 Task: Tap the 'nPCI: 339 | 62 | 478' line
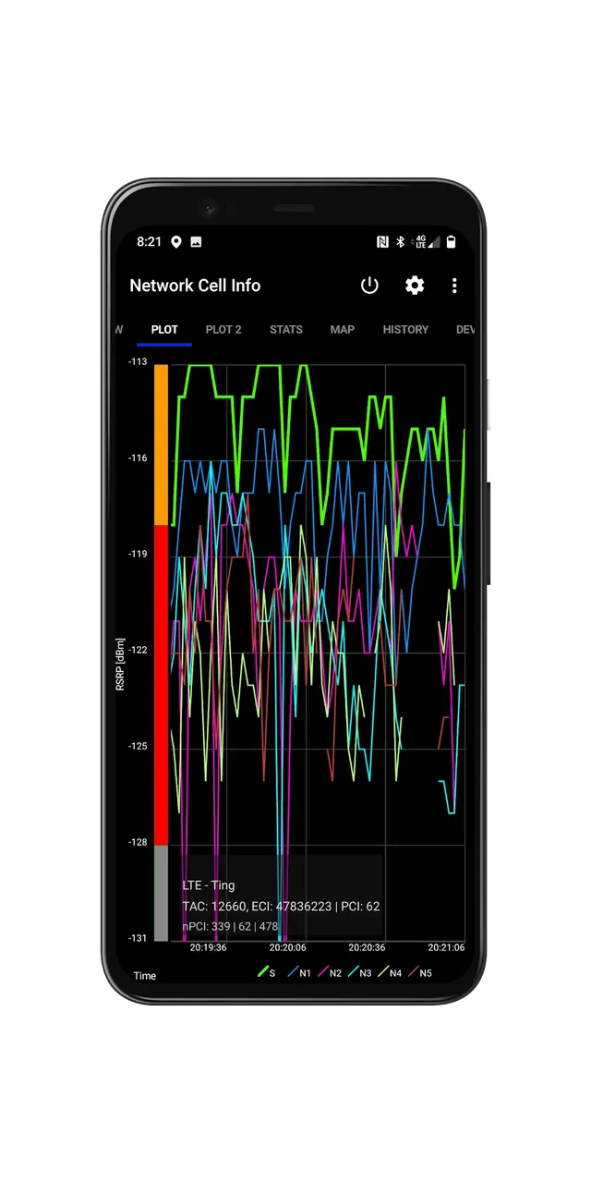[x=230, y=926]
